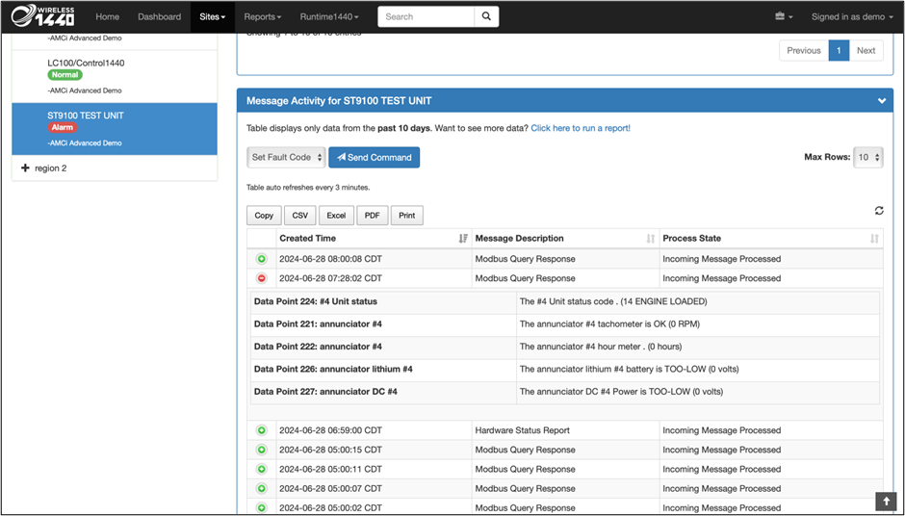Click the Wireless 1440 logo
The width and height of the screenshot is (905, 516).
point(43,16)
